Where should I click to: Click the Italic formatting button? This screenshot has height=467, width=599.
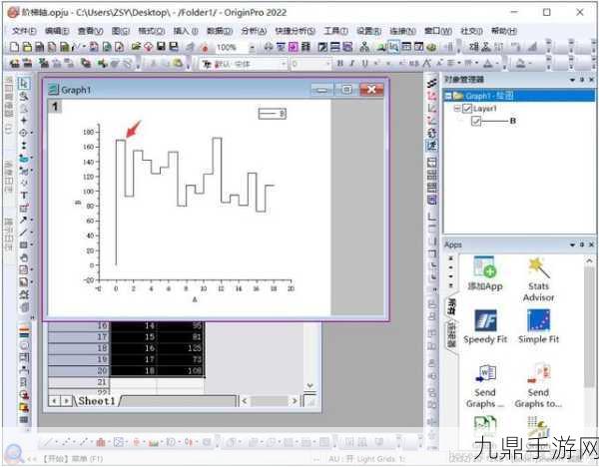point(352,64)
